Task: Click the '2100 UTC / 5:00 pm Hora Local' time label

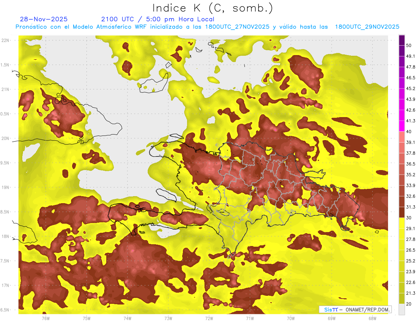Action: (x=158, y=19)
